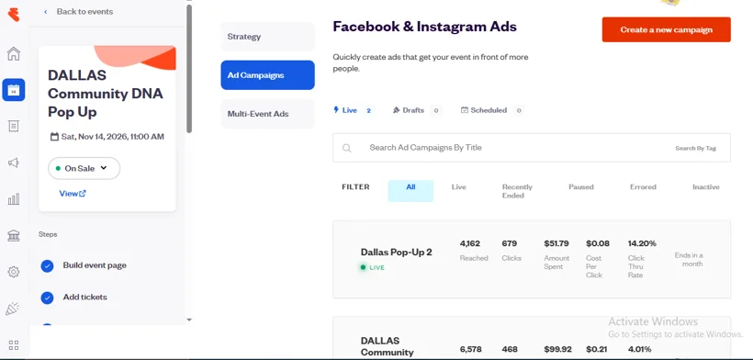Image resolution: width=753 pixels, height=360 pixels.
Task: Click Create a new campaign button
Action: (x=666, y=29)
